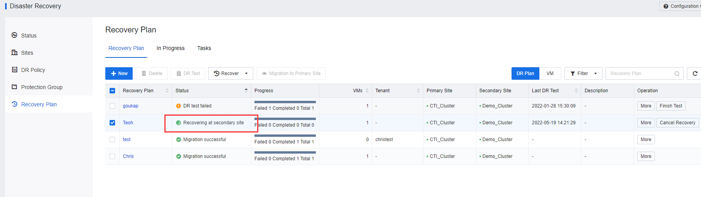Sort by the Status column arrows

tap(246, 91)
